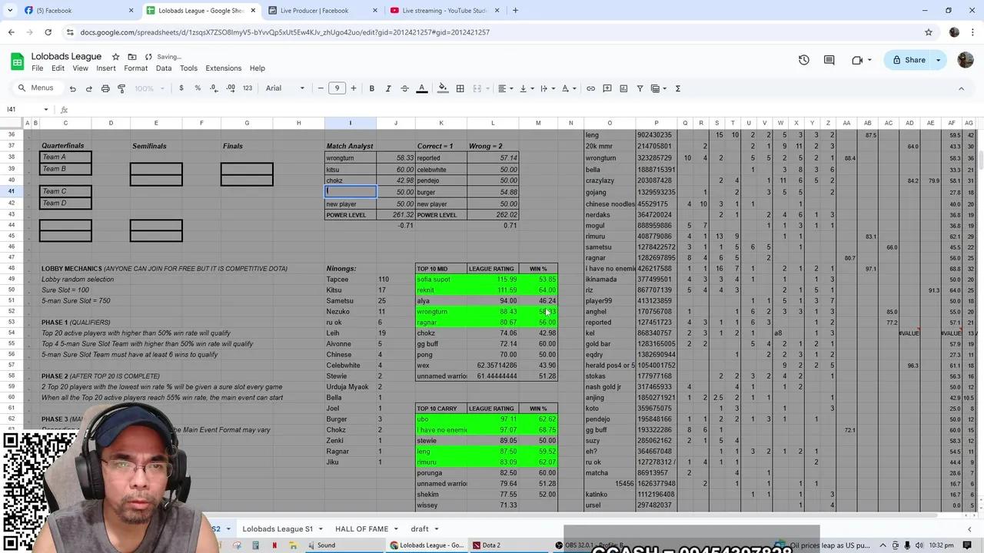Click the Functions sigma icon
This screenshot has height=553, width=984.
[x=677, y=88]
